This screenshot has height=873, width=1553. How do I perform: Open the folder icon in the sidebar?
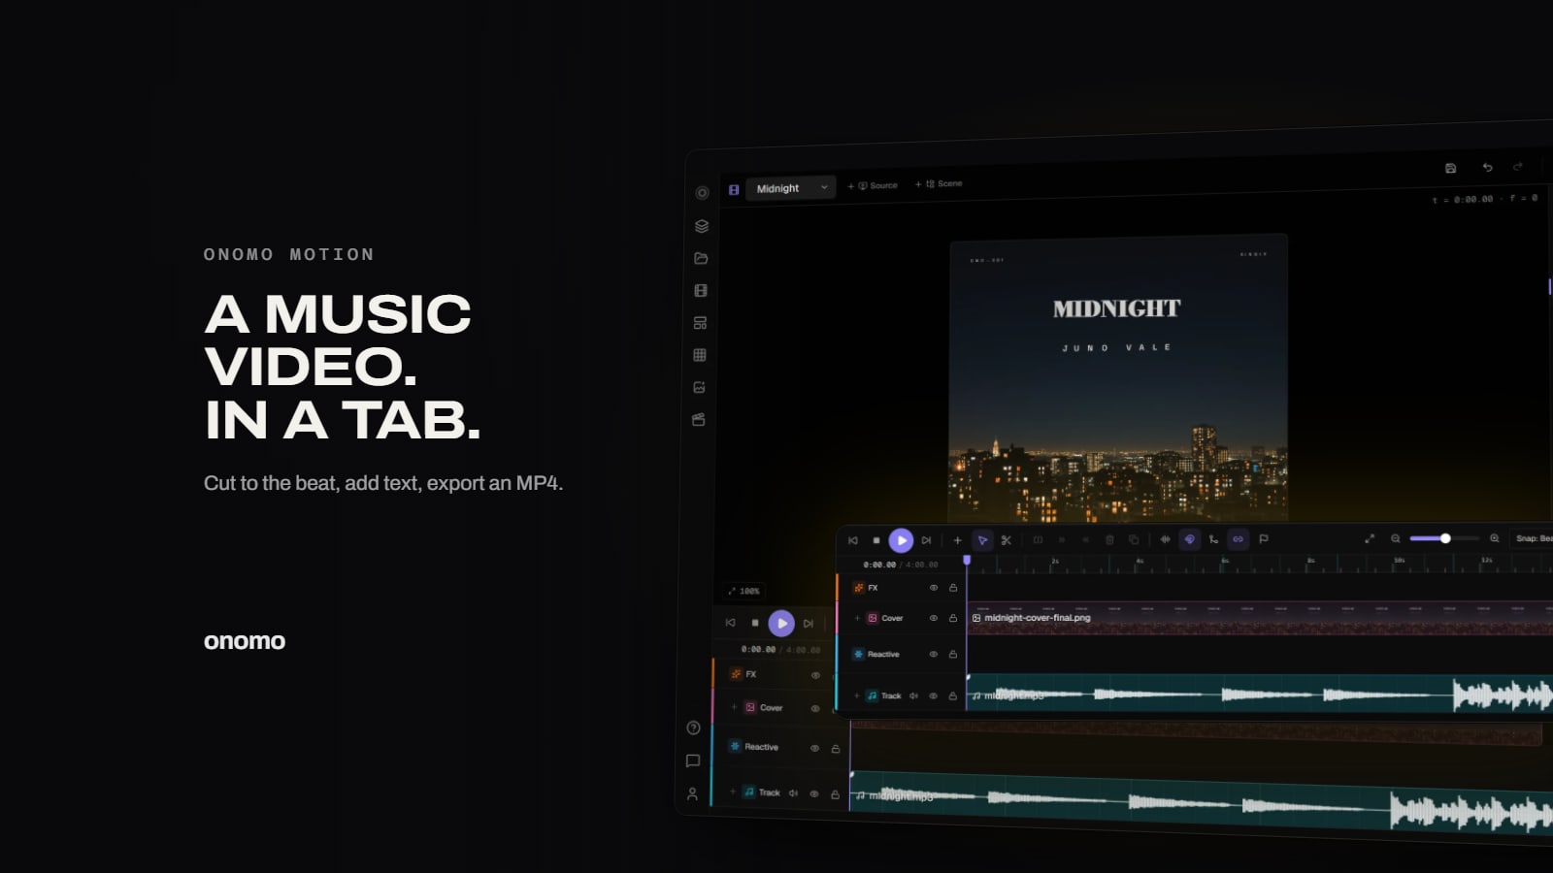(701, 258)
